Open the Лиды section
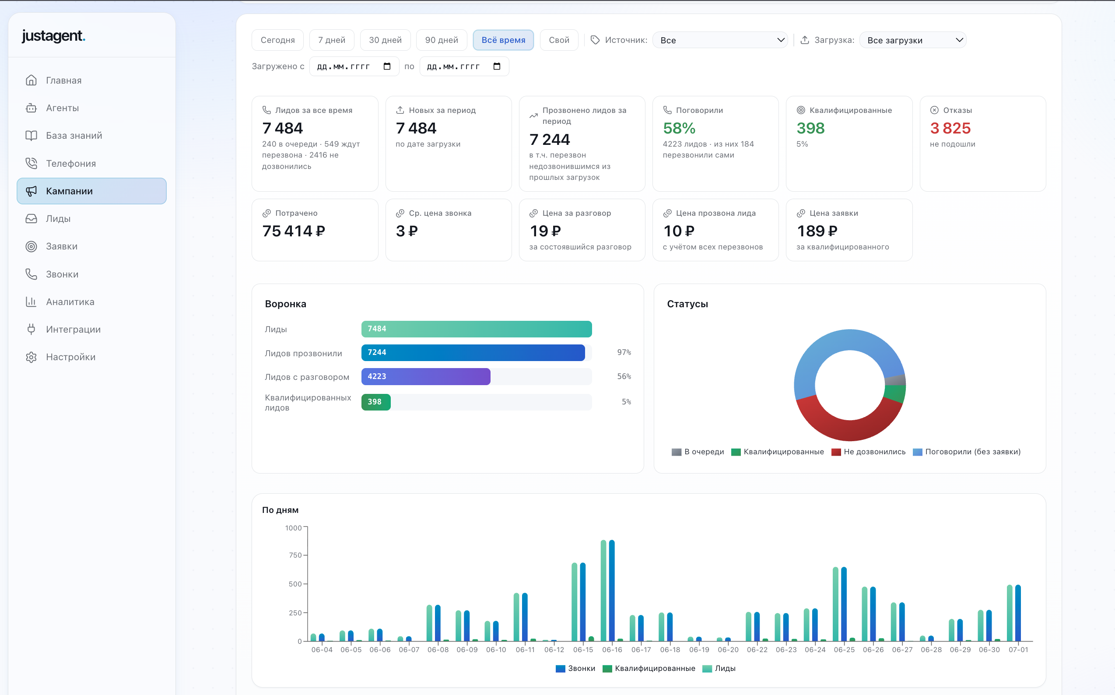The width and height of the screenshot is (1115, 695). click(91, 219)
